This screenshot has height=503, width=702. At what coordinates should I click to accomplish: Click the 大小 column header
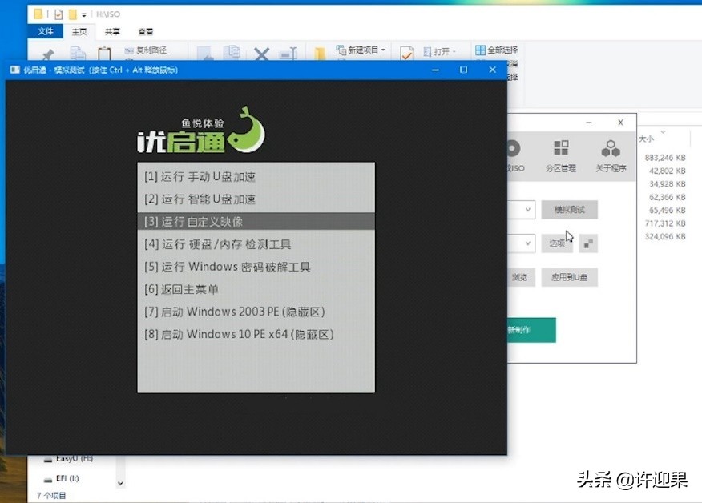646,139
